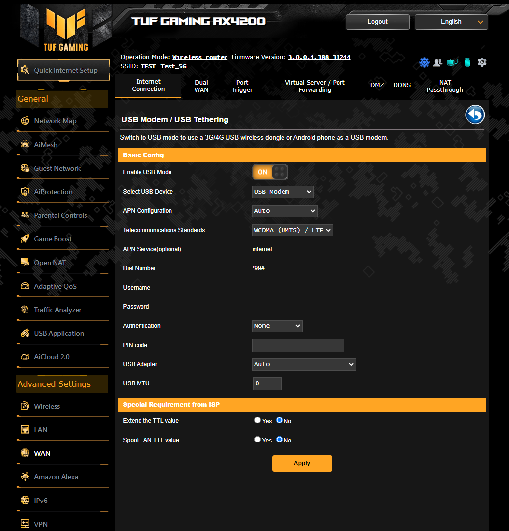Click the network clients monitor icon
The image size is (509, 531).
click(x=452, y=62)
